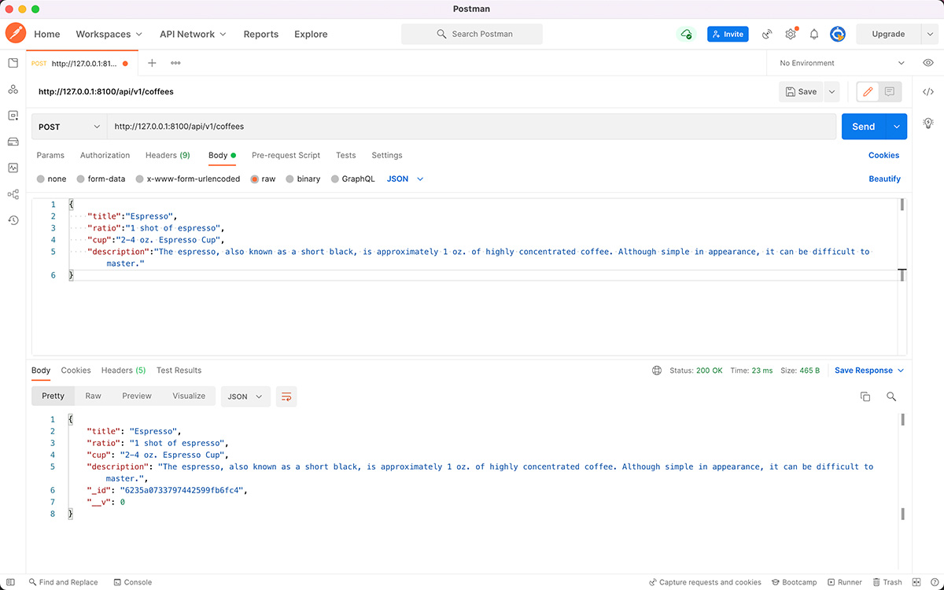Open the user avatar menu

[x=838, y=34]
